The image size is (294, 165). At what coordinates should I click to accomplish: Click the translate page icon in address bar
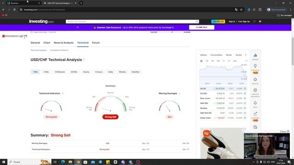[236, 10]
